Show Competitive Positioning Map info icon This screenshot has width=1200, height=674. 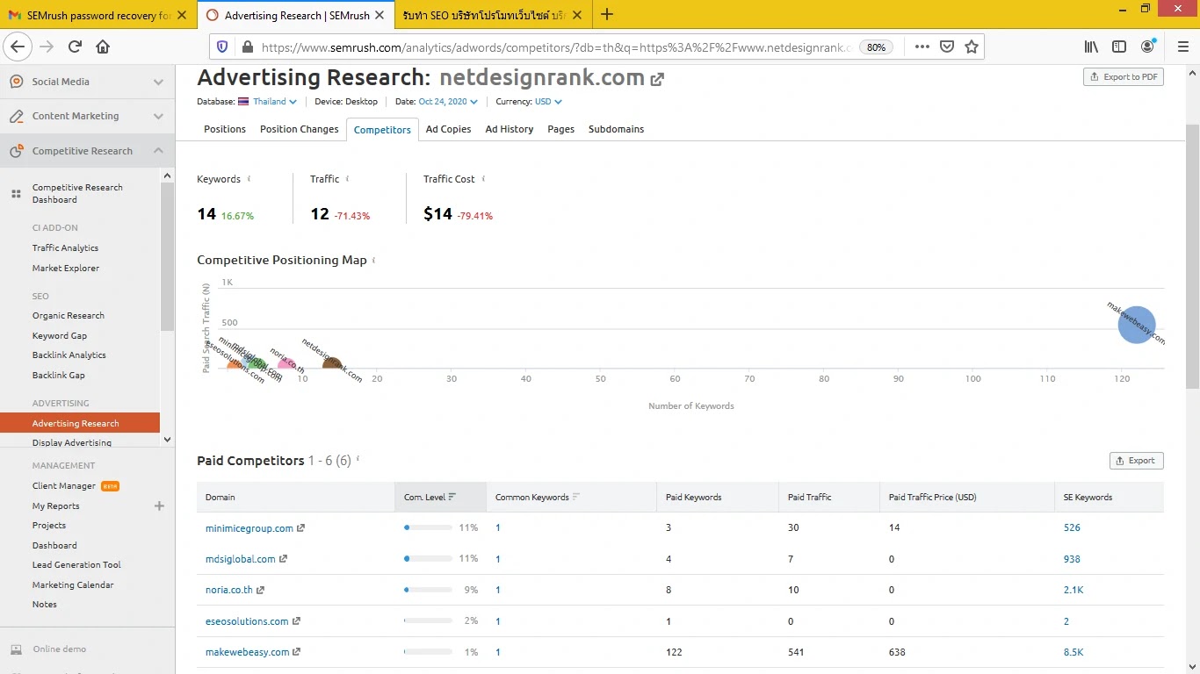coord(374,261)
